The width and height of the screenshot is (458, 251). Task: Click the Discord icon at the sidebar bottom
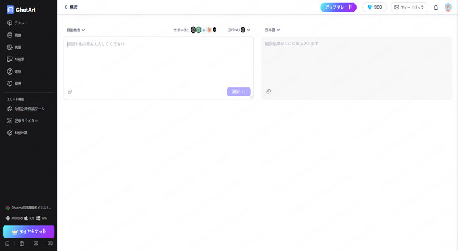click(x=50, y=243)
